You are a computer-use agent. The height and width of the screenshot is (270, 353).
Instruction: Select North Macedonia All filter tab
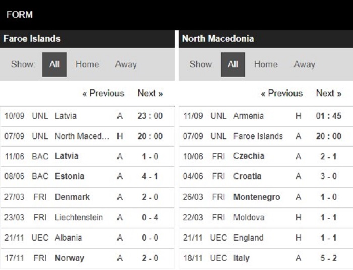pos(233,65)
